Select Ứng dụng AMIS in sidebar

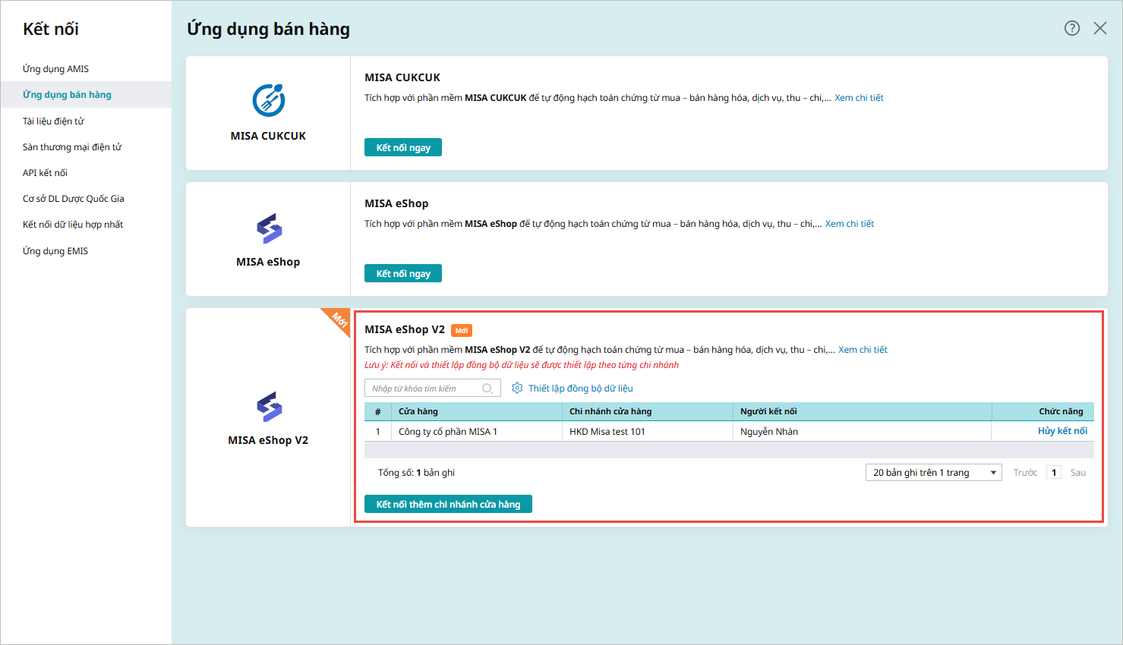[55, 69]
